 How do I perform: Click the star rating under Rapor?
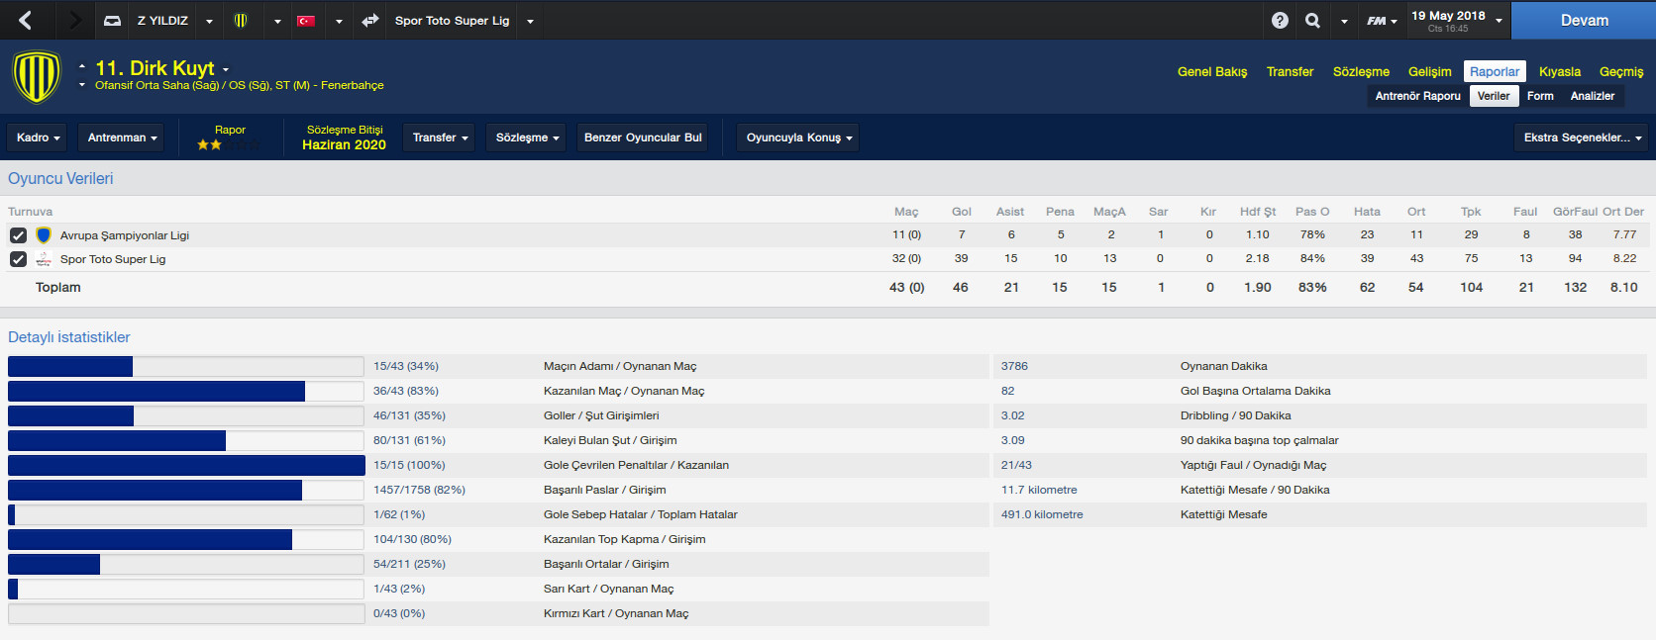pos(229,144)
